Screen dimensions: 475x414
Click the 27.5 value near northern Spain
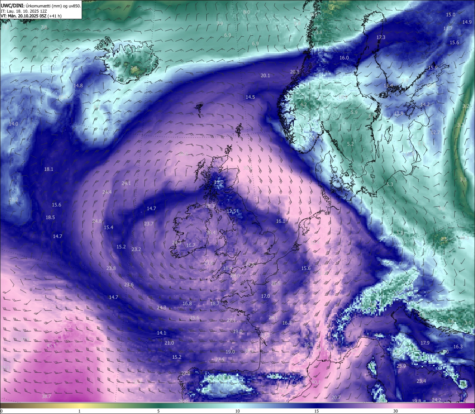(220, 360)
